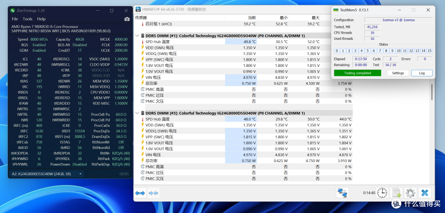Click the Cmd2T value 1T

80,50
